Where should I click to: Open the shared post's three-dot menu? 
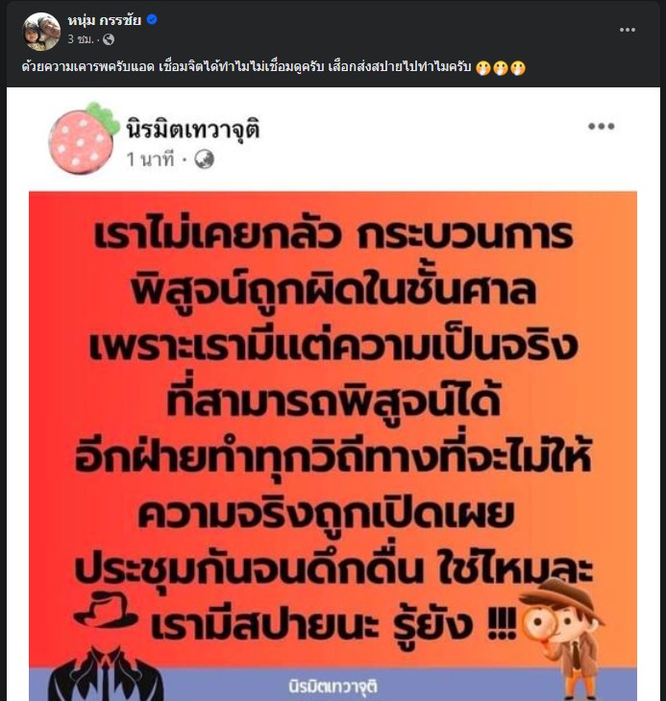pyautogui.click(x=602, y=127)
